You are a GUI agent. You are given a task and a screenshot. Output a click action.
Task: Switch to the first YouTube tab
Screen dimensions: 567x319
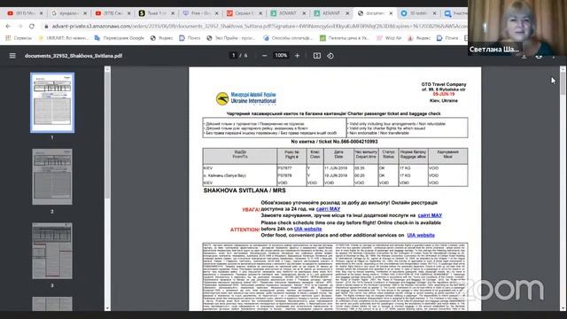tap(24, 13)
